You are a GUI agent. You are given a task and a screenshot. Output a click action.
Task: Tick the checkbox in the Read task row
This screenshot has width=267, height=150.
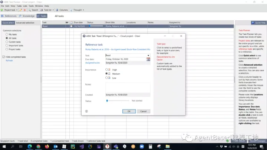pyautogui.click(x=71, y=26)
